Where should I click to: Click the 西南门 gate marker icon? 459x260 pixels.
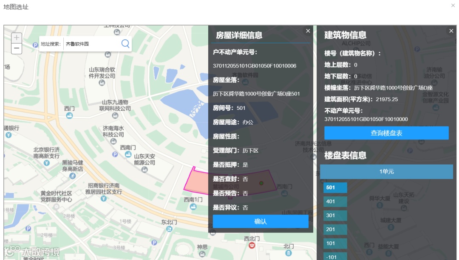tap(128, 154)
